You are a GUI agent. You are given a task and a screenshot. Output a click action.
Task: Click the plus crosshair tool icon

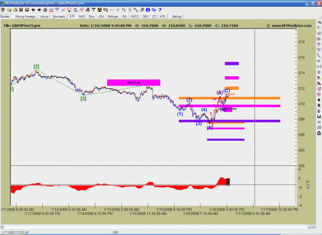click(x=117, y=10)
